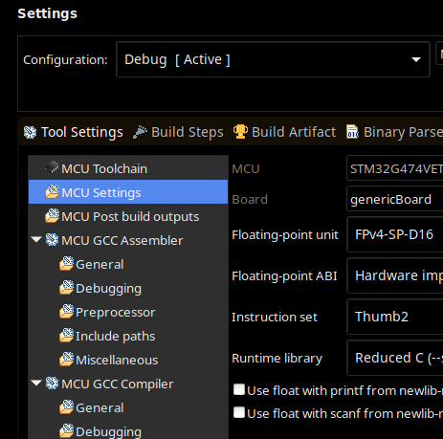
Task: Click the Tool Settings tab gear icon
Action: point(30,132)
